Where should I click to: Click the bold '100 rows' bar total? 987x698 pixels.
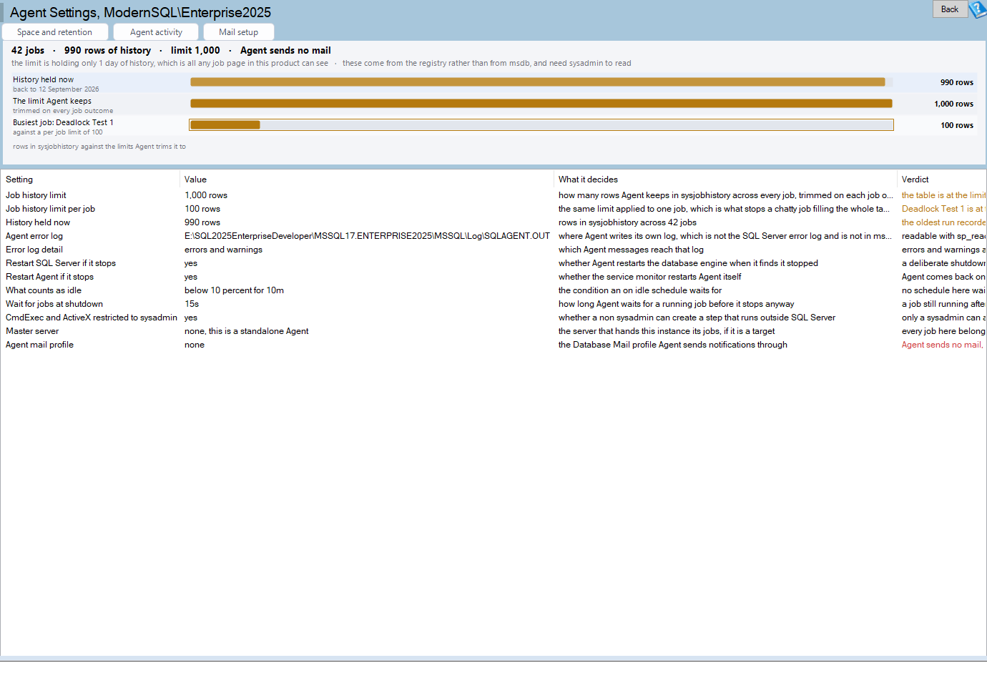pyautogui.click(x=957, y=125)
